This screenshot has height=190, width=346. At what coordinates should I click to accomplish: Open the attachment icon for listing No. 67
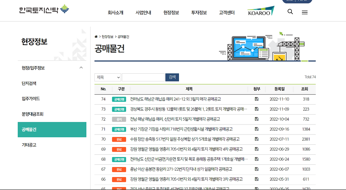[x=256, y=169]
